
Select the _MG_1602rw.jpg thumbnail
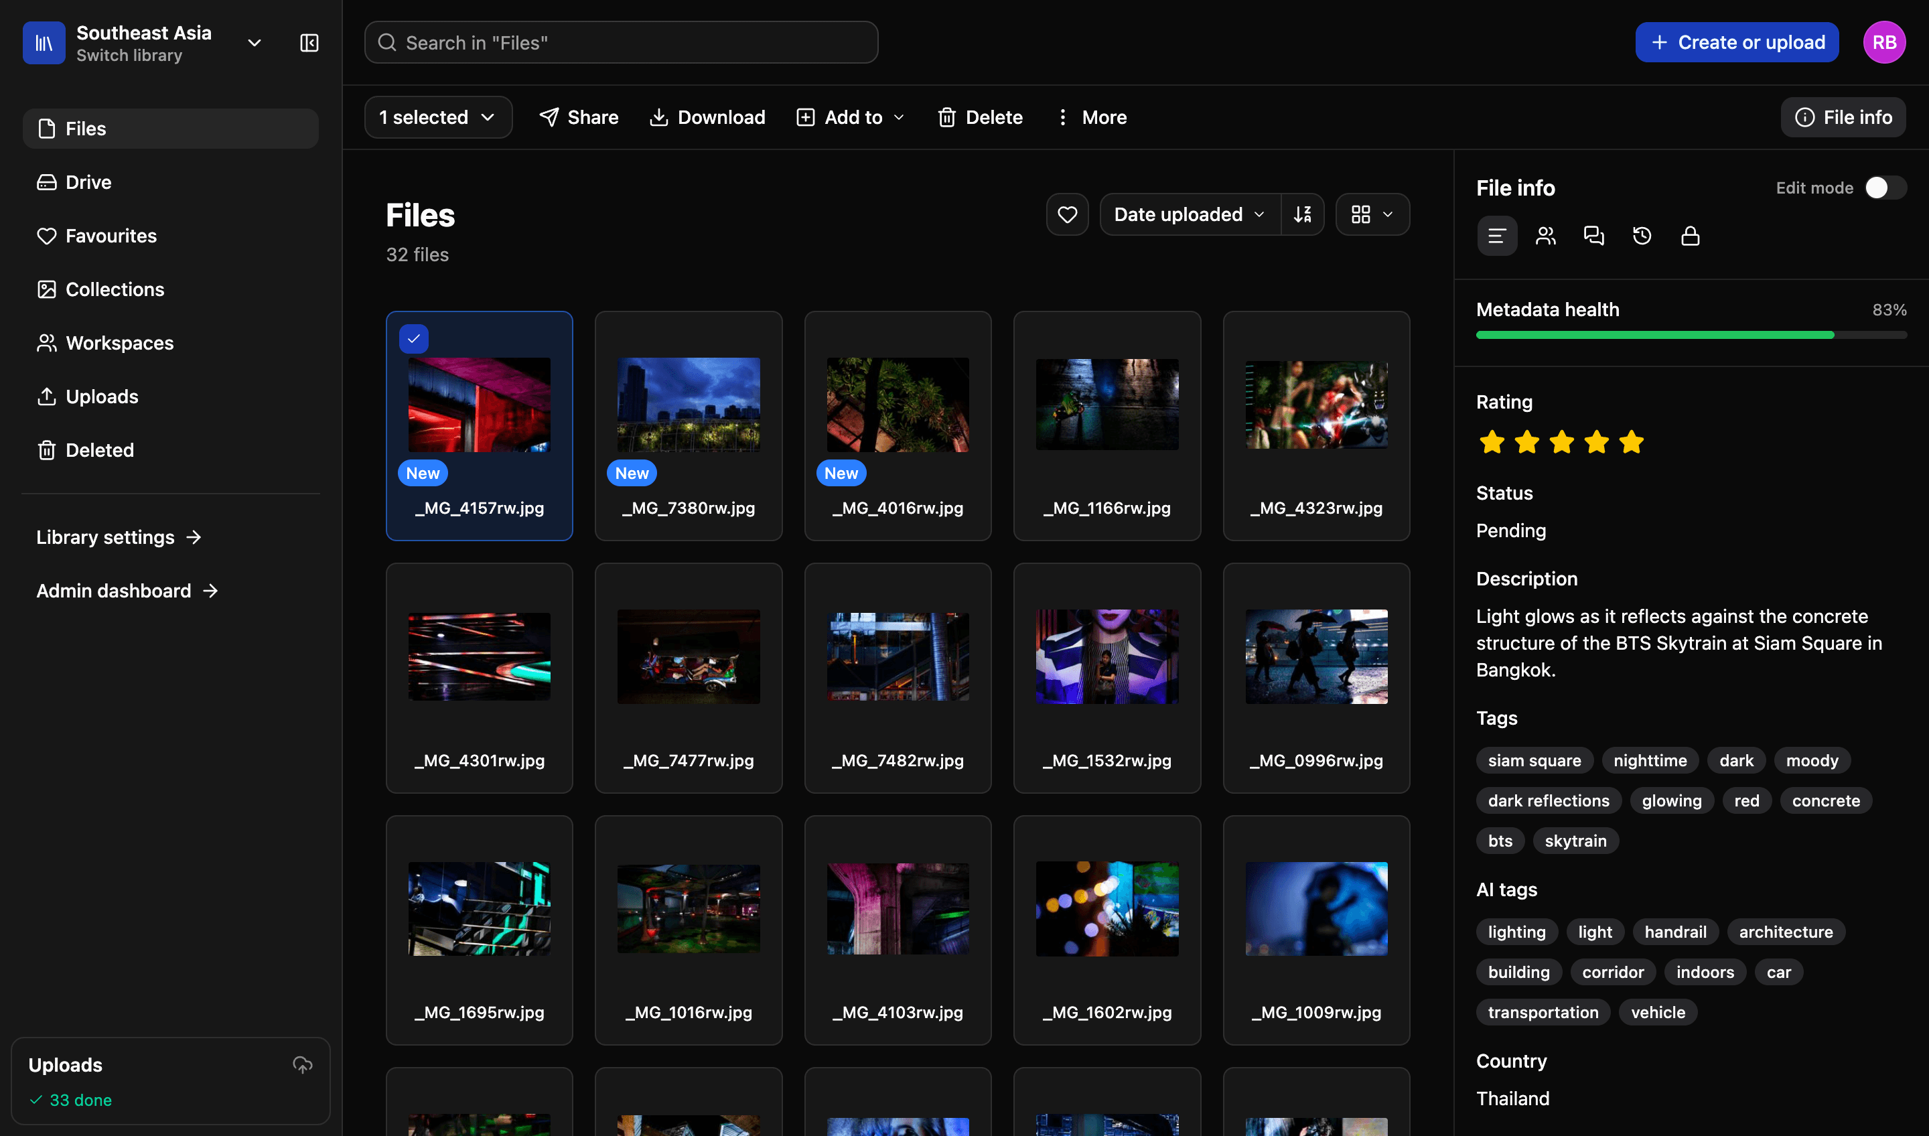tap(1107, 909)
